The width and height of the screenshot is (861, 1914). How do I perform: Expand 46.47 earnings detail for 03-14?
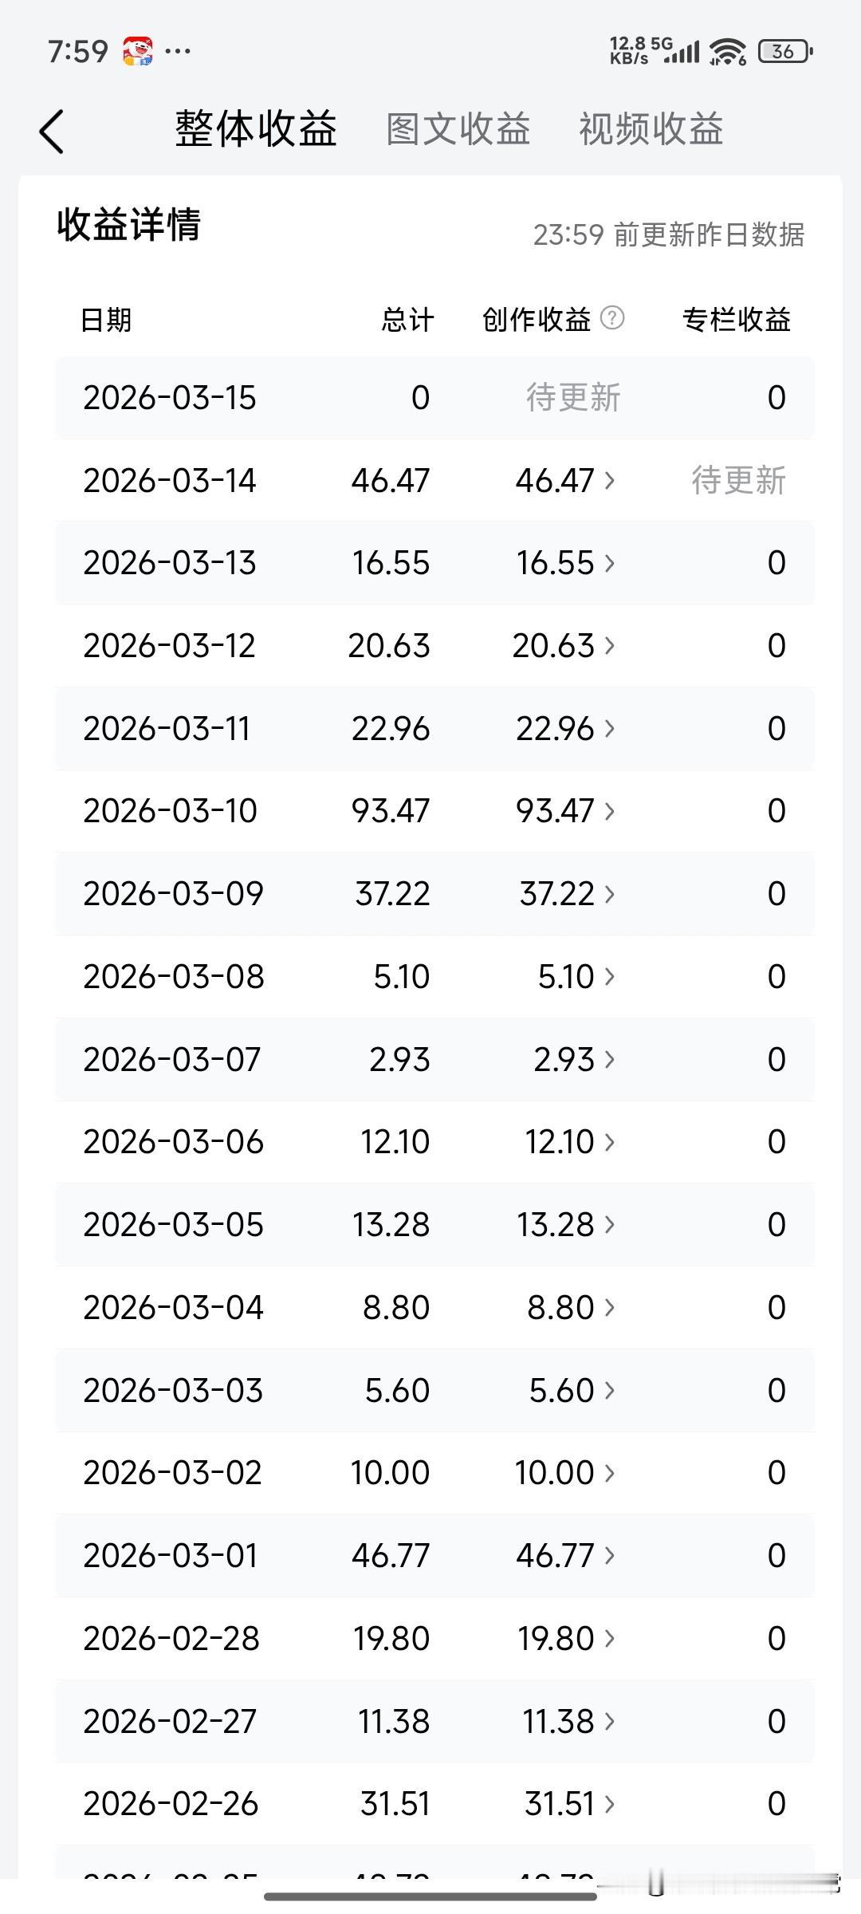click(x=565, y=480)
